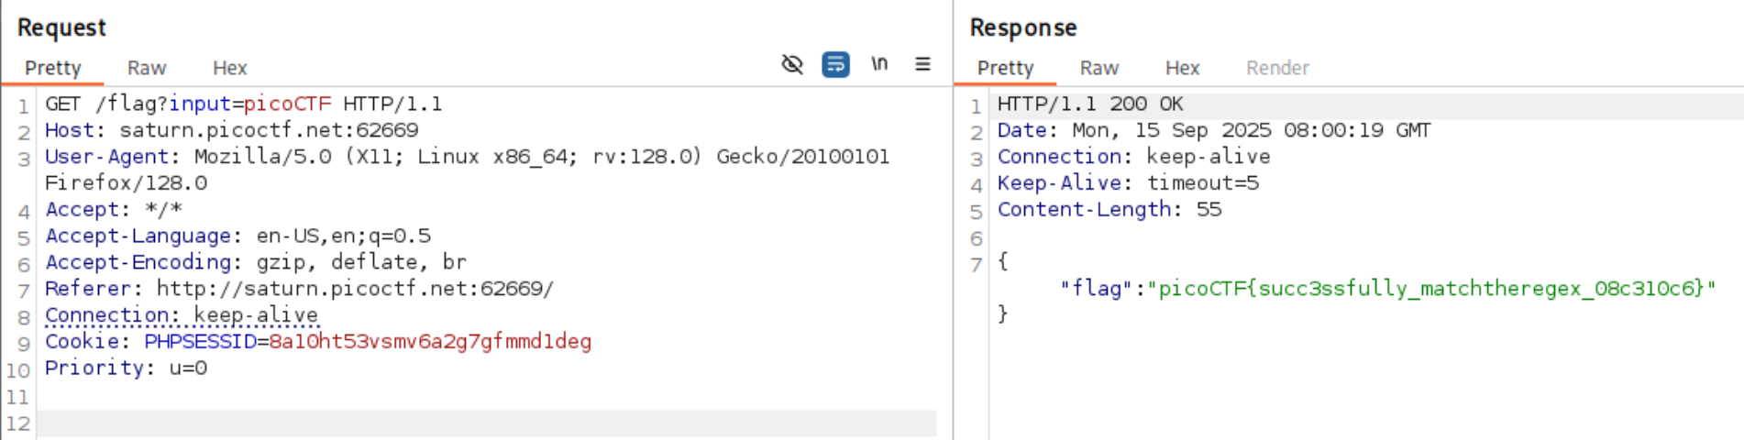Click the Response panel title
The height and width of the screenshot is (440, 1744).
(1023, 27)
